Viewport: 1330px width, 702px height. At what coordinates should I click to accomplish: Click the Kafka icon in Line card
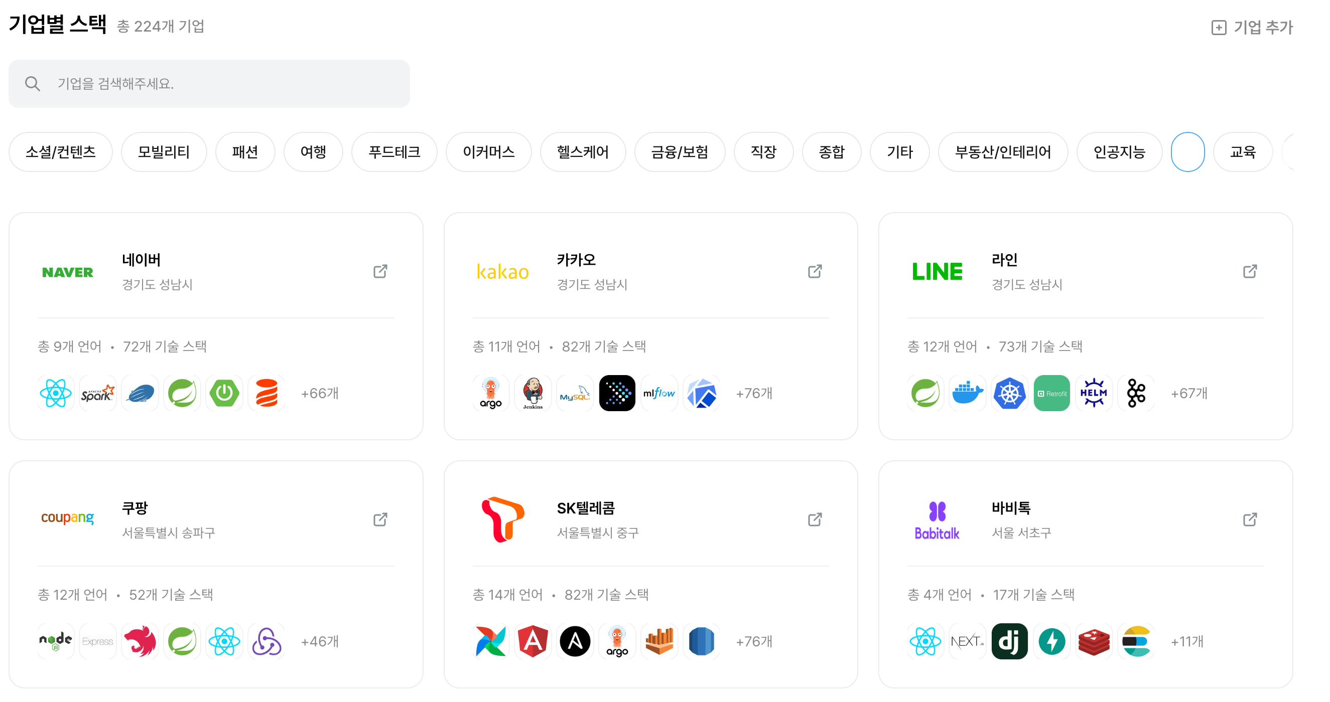(1136, 393)
